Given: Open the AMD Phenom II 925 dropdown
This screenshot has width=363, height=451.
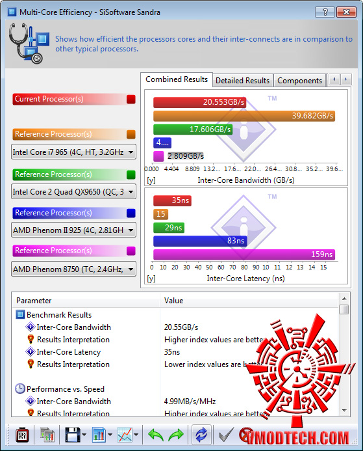Looking at the screenshot, I should click(x=73, y=230).
